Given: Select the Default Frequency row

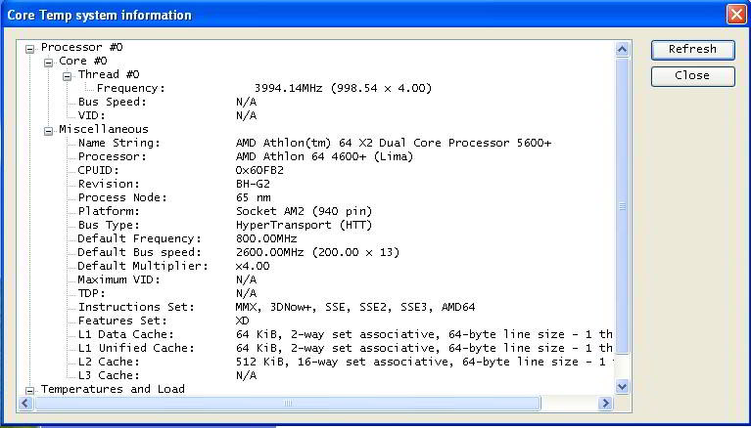Looking at the screenshot, I should tap(188, 238).
